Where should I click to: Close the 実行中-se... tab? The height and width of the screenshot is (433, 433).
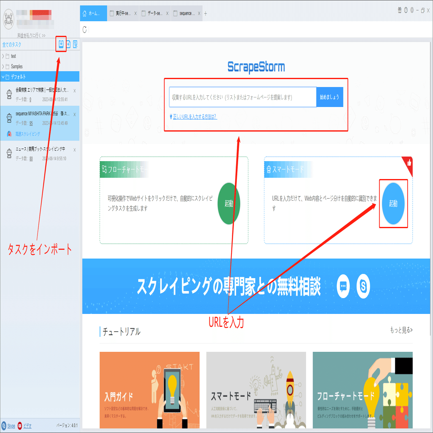tap(135, 13)
